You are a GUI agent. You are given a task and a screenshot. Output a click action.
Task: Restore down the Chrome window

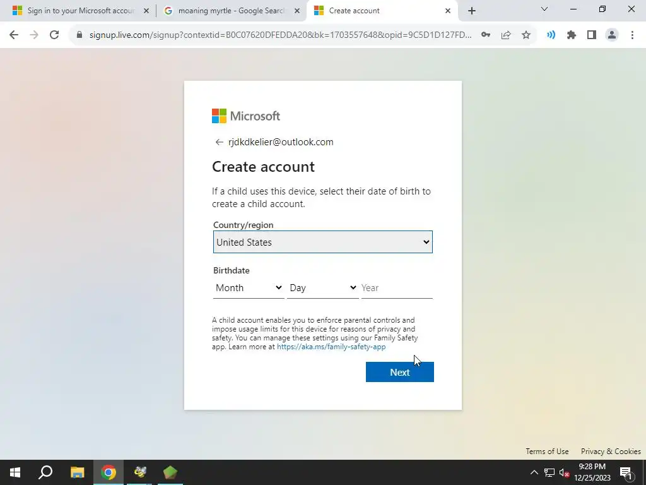click(602, 9)
